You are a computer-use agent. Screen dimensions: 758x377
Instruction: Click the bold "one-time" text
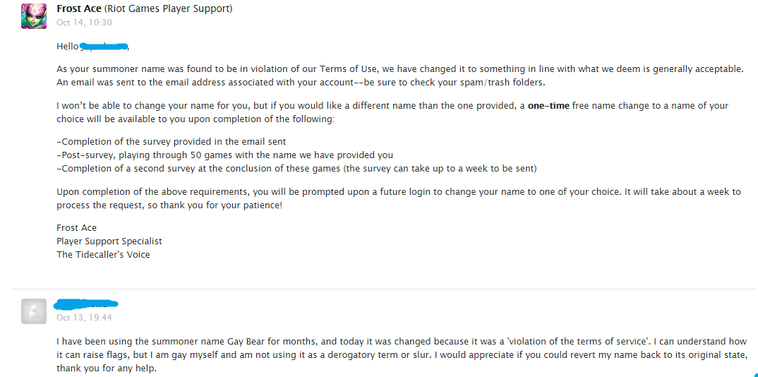(549, 106)
